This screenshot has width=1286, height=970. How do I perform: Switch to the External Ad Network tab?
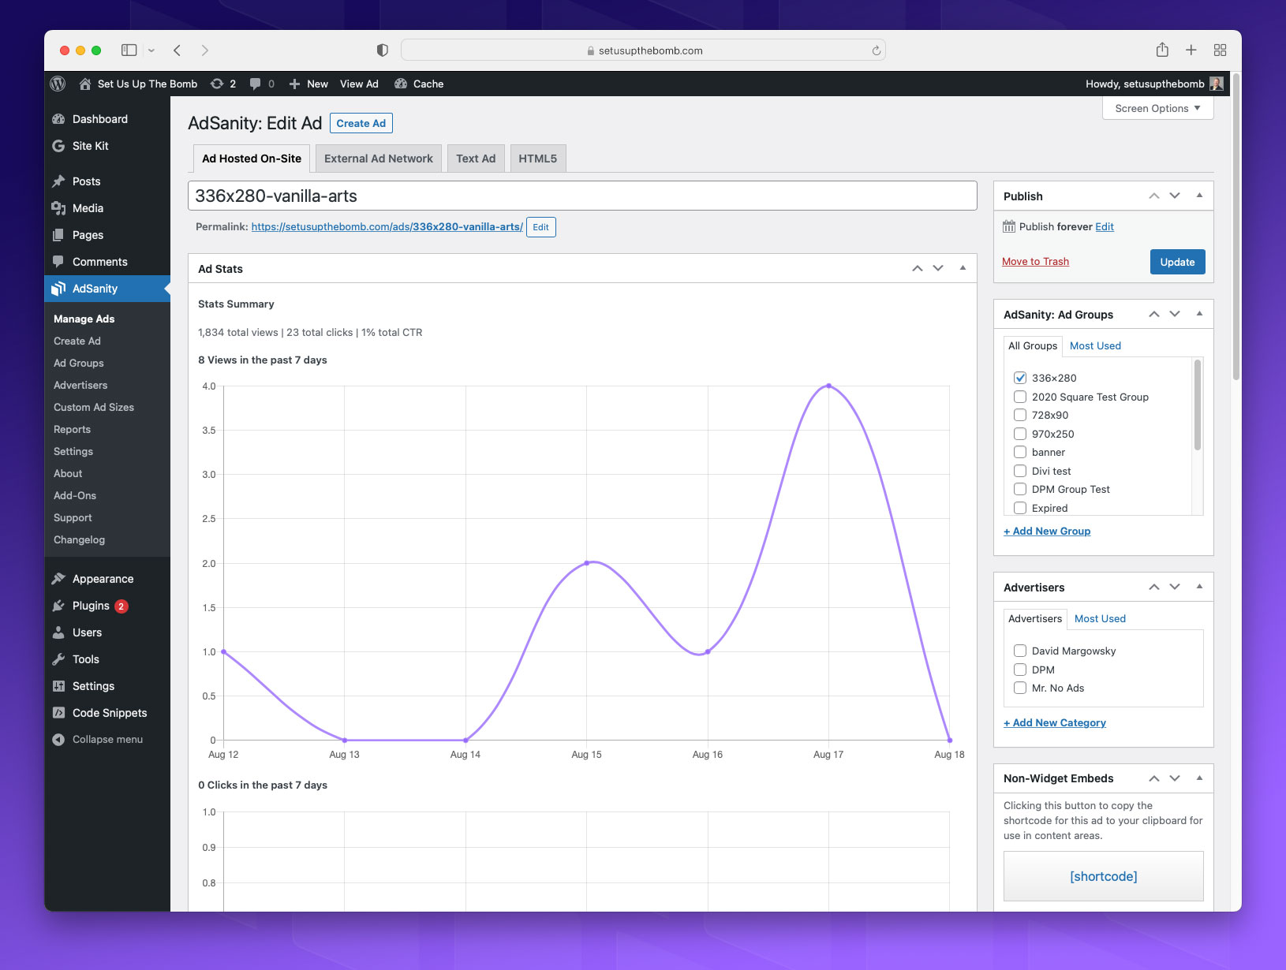(x=378, y=158)
